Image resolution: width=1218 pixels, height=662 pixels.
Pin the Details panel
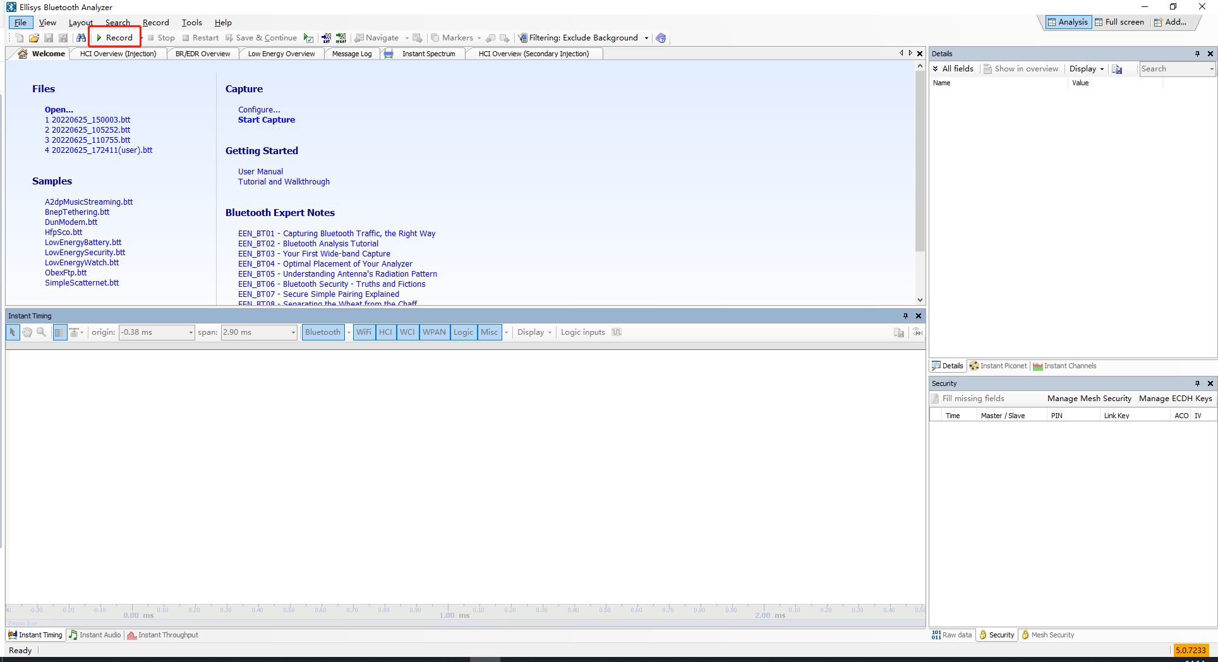[1197, 54]
